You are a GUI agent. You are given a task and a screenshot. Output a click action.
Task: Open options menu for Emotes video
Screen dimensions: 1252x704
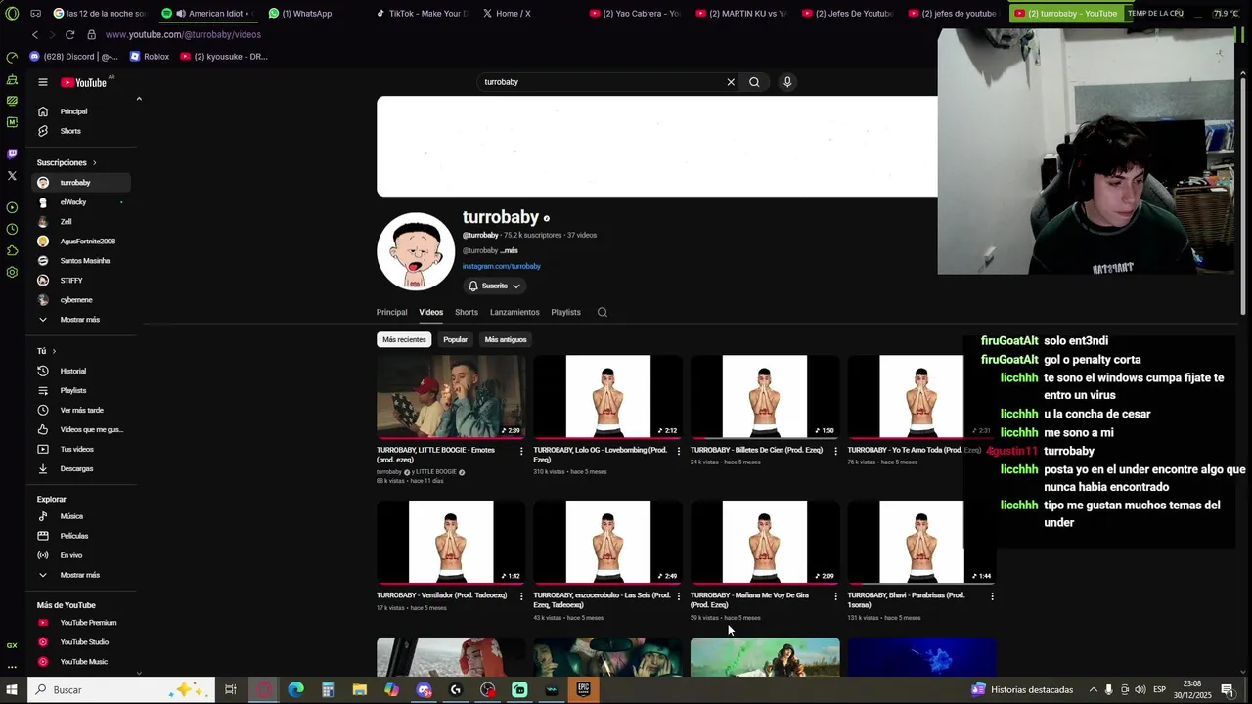pos(520,451)
